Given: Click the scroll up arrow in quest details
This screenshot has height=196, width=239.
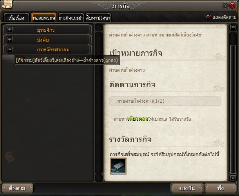Looking at the screenshot, I should tap(233, 27).
